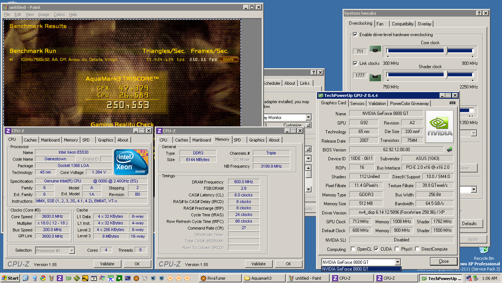Expand the Customize arrow in RivaTuner
Viewport: 502px width, 283px height.
309,125
